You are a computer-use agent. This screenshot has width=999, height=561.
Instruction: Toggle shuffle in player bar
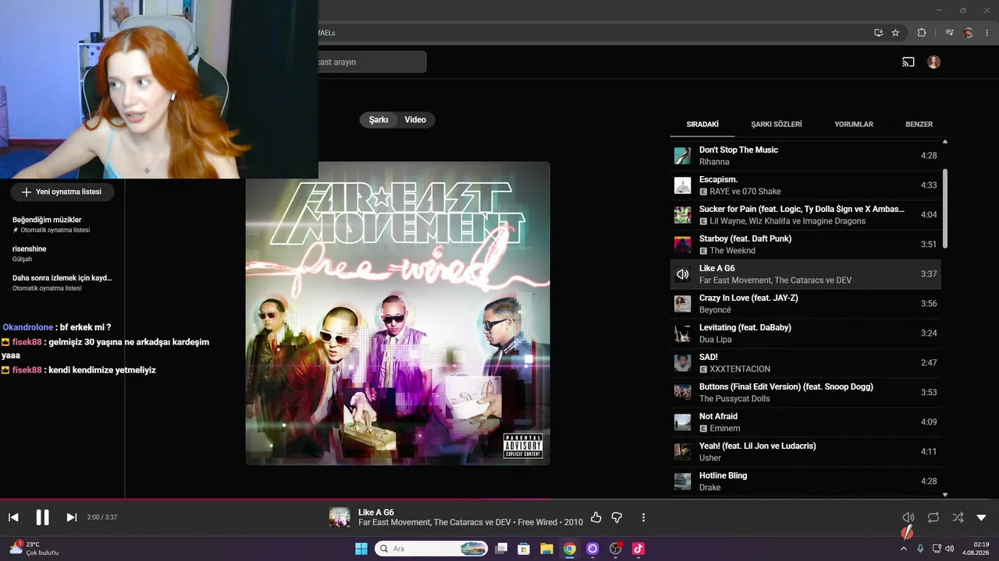958,517
